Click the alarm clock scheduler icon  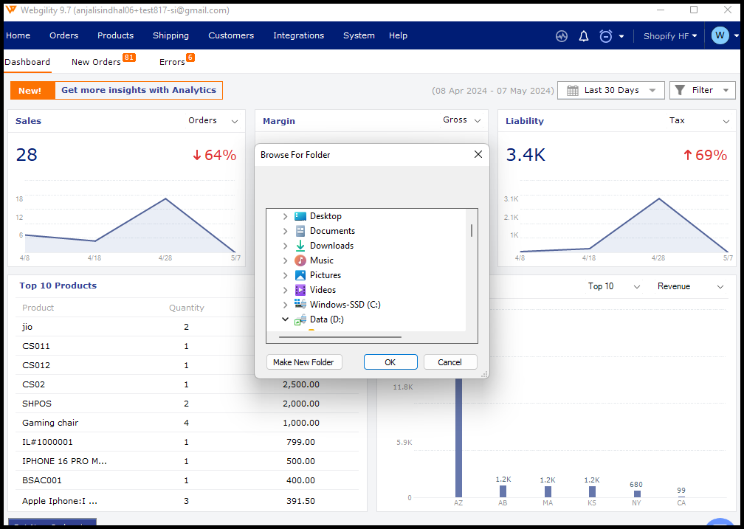click(x=605, y=36)
